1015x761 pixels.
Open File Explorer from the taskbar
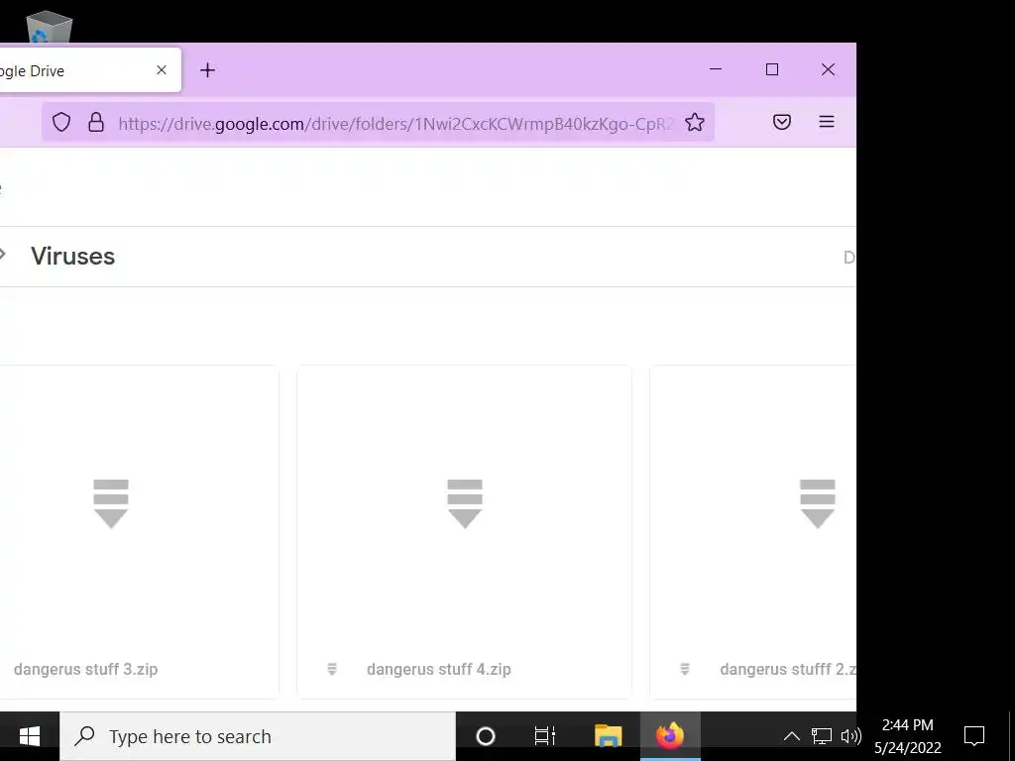609,736
